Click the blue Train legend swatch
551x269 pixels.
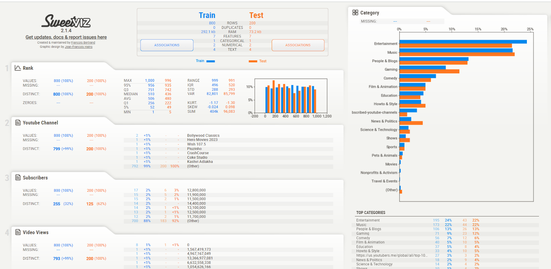click(211, 61)
